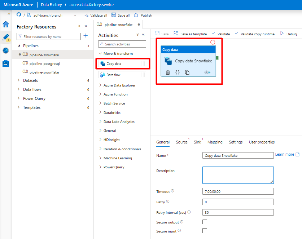This screenshot has height=239, width=302.
Task: Expand the Power Query resources group
Action: [19, 98]
